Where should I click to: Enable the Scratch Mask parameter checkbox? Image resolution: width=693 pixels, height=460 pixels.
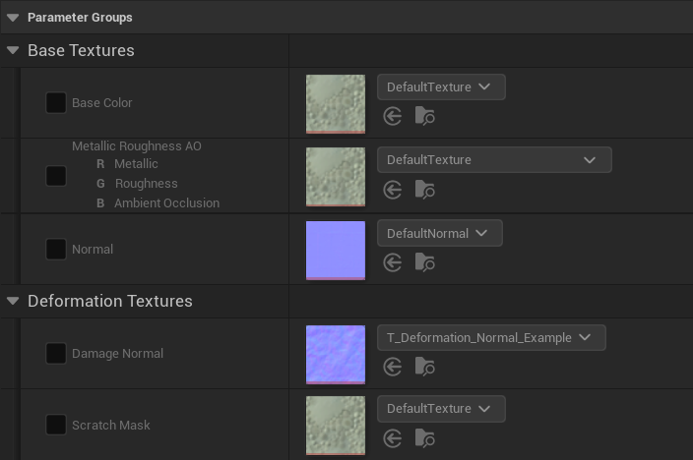point(56,425)
